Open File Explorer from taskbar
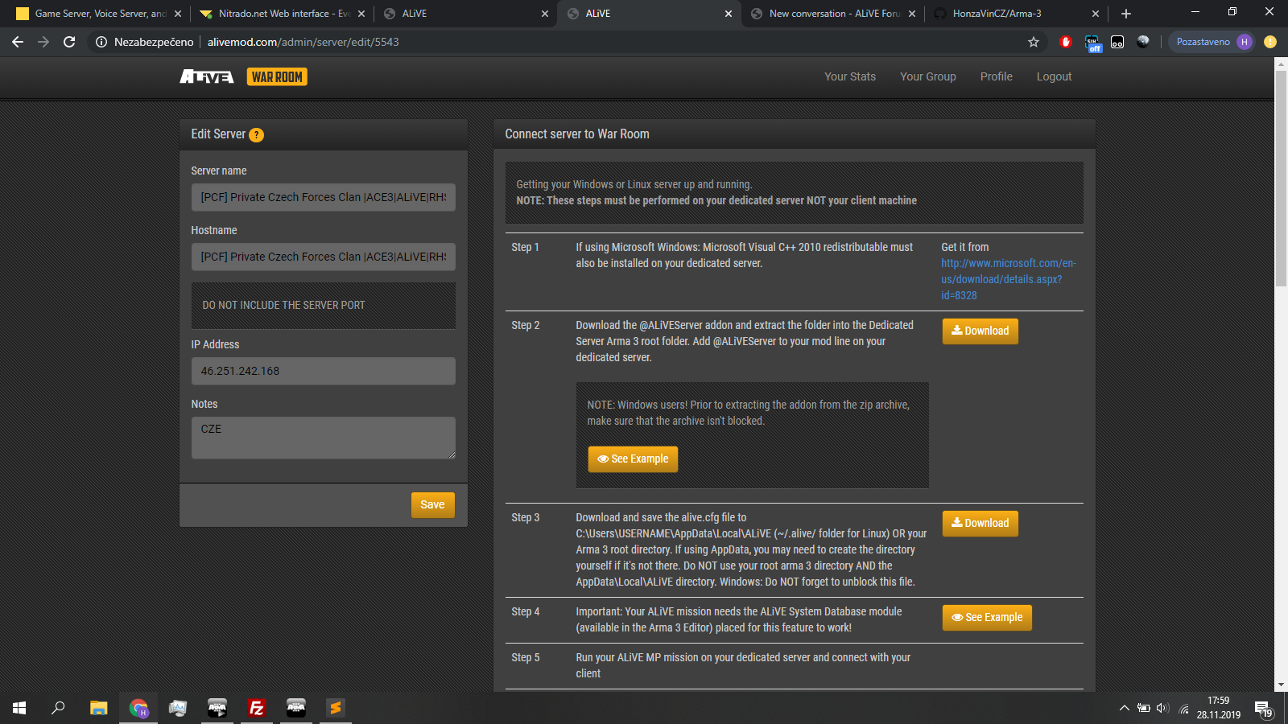Image resolution: width=1288 pixels, height=724 pixels. pyautogui.click(x=98, y=708)
